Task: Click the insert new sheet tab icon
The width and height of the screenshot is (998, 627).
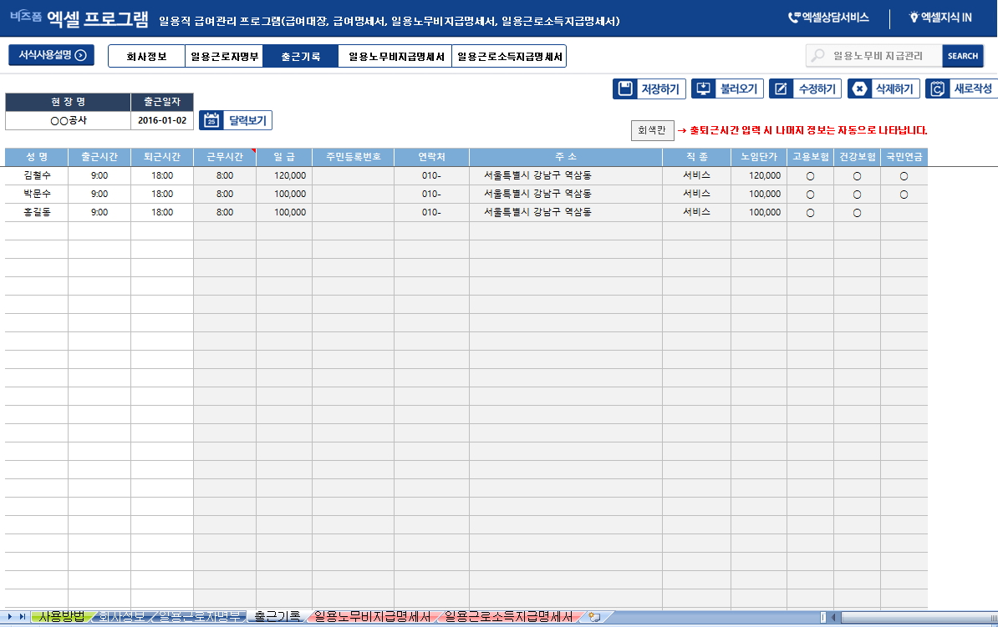Action: coord(594,617)
